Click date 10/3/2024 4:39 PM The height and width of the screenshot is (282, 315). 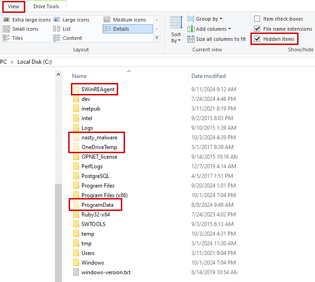click(213, 138)
